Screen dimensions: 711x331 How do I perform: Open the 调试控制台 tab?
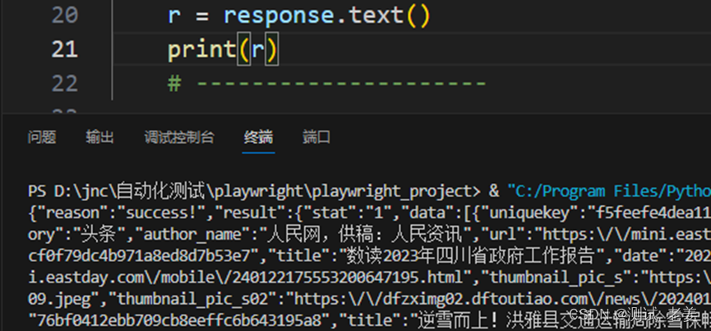pos(179,136)
